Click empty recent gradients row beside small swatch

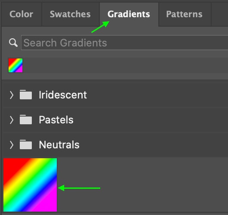(125, 65)
